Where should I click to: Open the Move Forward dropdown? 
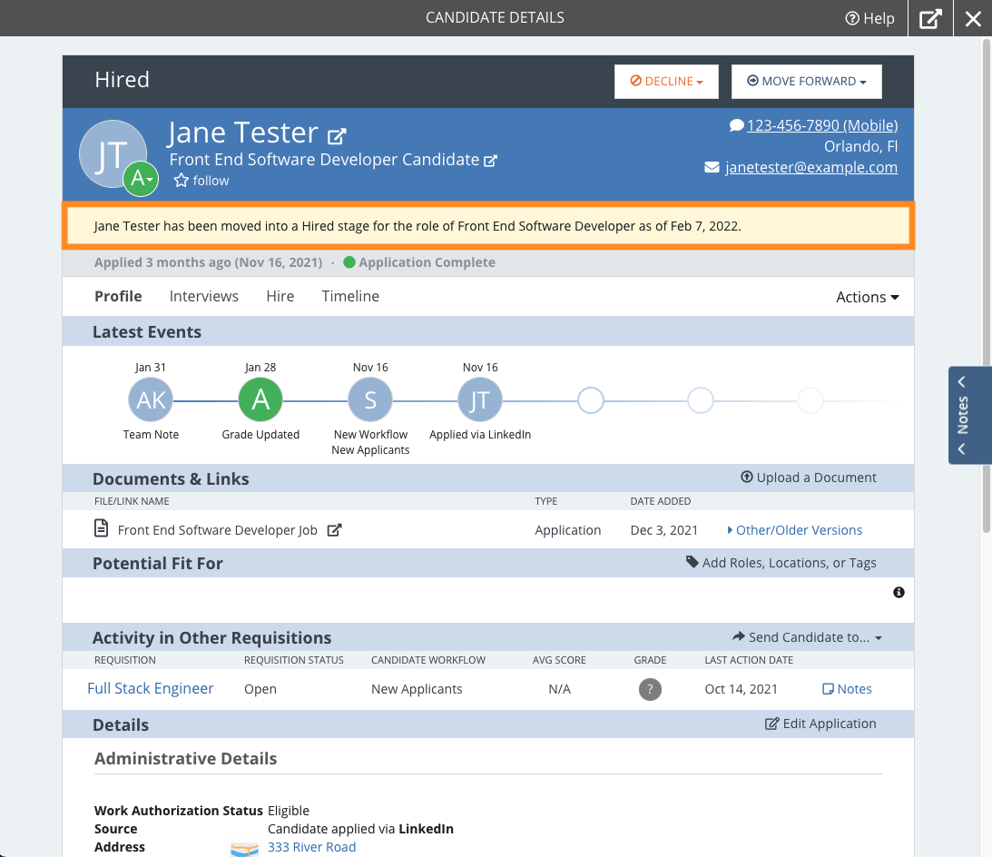(807, 81)
